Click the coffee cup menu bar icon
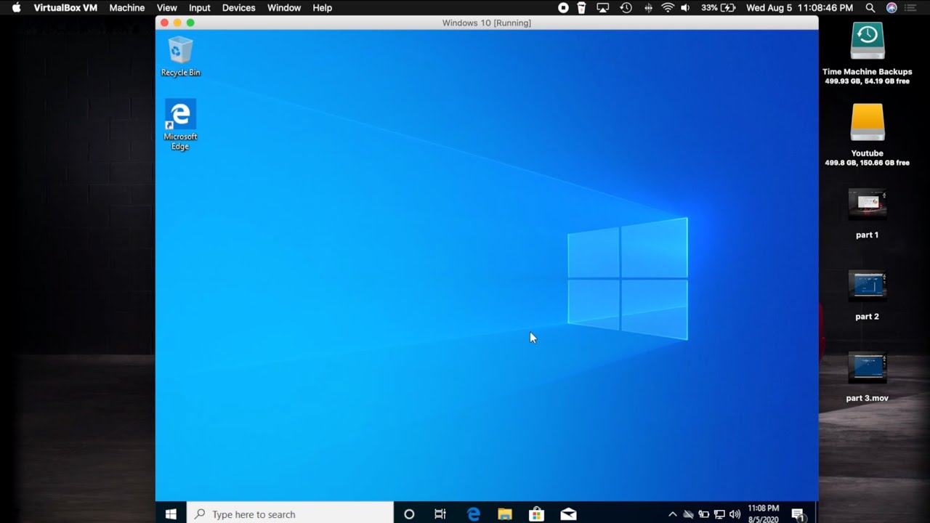Viewport: 930px width, 523px height. click(581, 7)
